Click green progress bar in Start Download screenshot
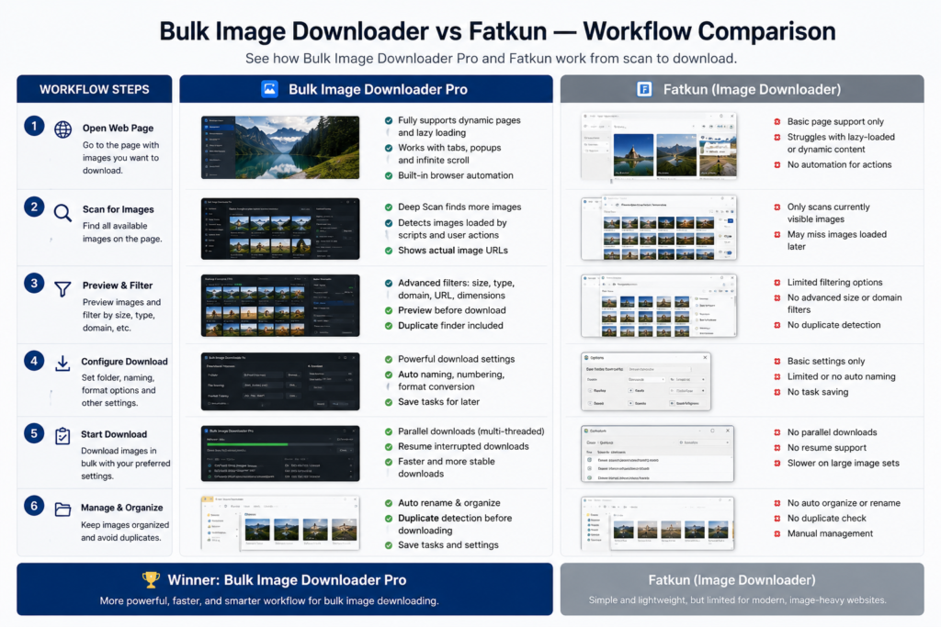Viewport: 941px width, 627px height. (247, 444)
